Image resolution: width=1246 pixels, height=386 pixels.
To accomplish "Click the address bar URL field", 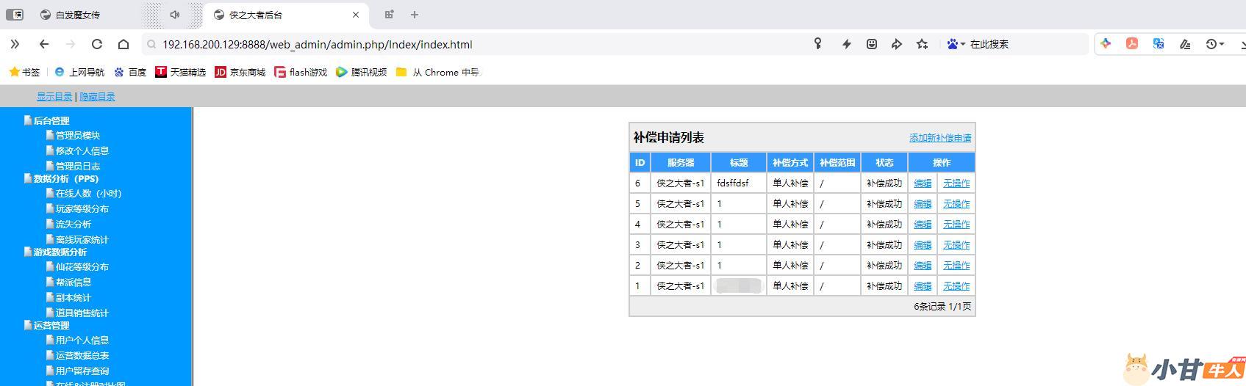I will click(x=470, y=44).
